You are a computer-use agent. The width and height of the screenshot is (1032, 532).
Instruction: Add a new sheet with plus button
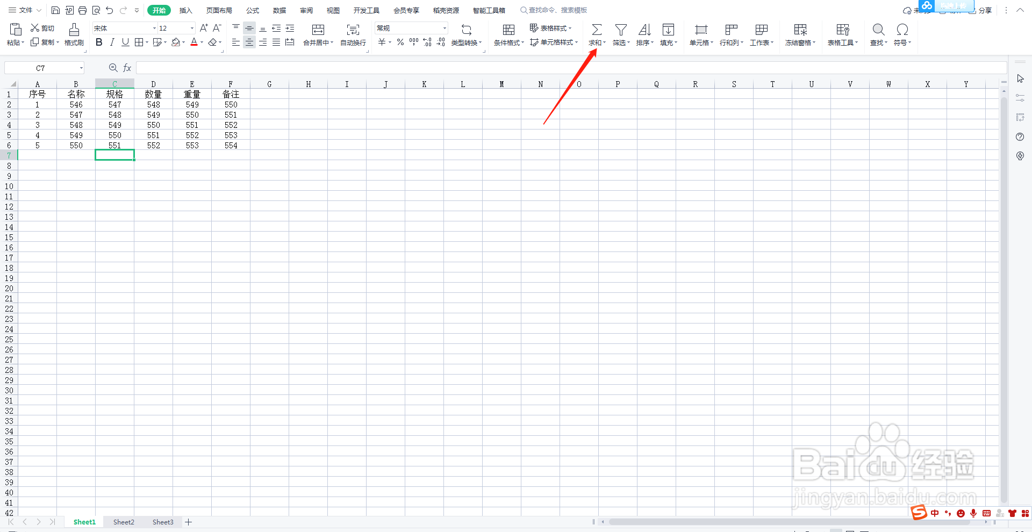189,522
